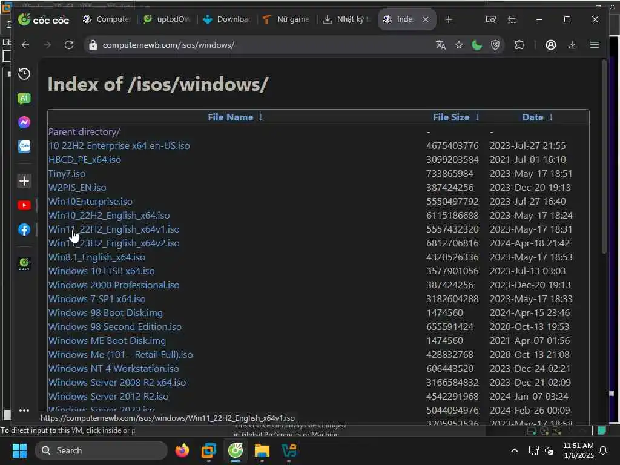Download Windows NT 4 Workstation.iso
Screen dimensions: 620x465
pyautogui.click(x=113, y=369)
